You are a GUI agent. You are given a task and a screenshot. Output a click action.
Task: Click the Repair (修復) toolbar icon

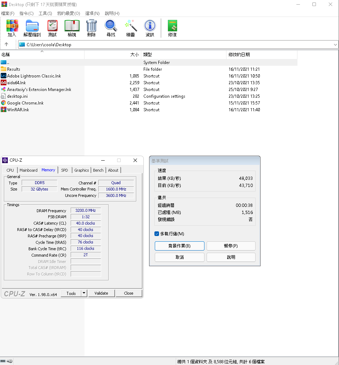click(x=172, y=26)
